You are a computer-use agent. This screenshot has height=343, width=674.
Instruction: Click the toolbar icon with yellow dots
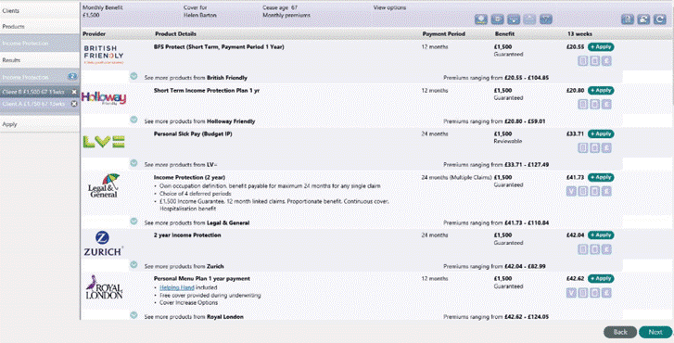point(481,19)
